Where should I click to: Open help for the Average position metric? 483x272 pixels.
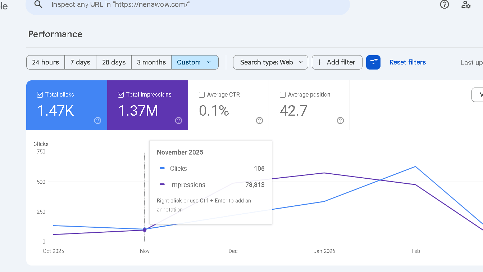(x=340, y=120)
